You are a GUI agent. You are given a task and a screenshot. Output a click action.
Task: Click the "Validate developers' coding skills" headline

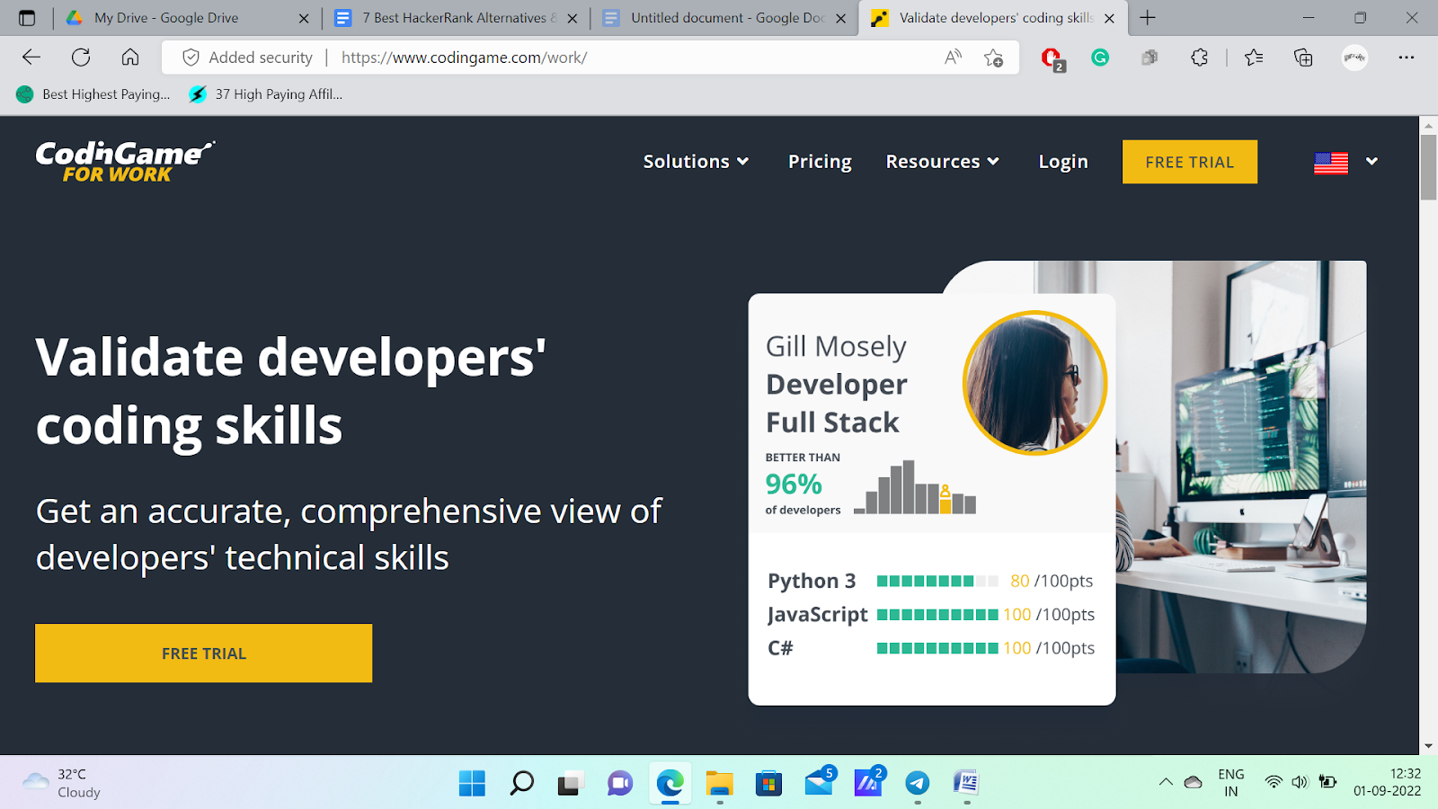coord(291,391)
